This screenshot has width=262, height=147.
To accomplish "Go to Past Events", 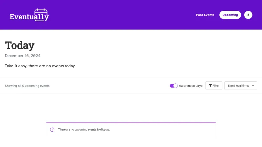I will point(205,15).
